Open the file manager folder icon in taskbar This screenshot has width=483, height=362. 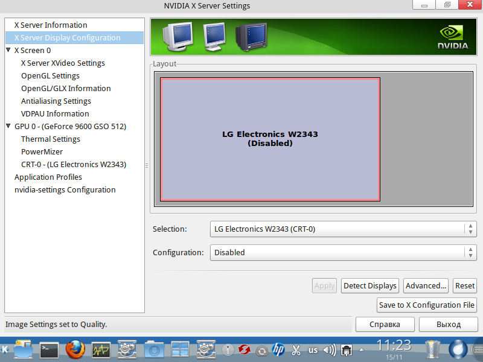pyautogui.click(x=23, y=350)
